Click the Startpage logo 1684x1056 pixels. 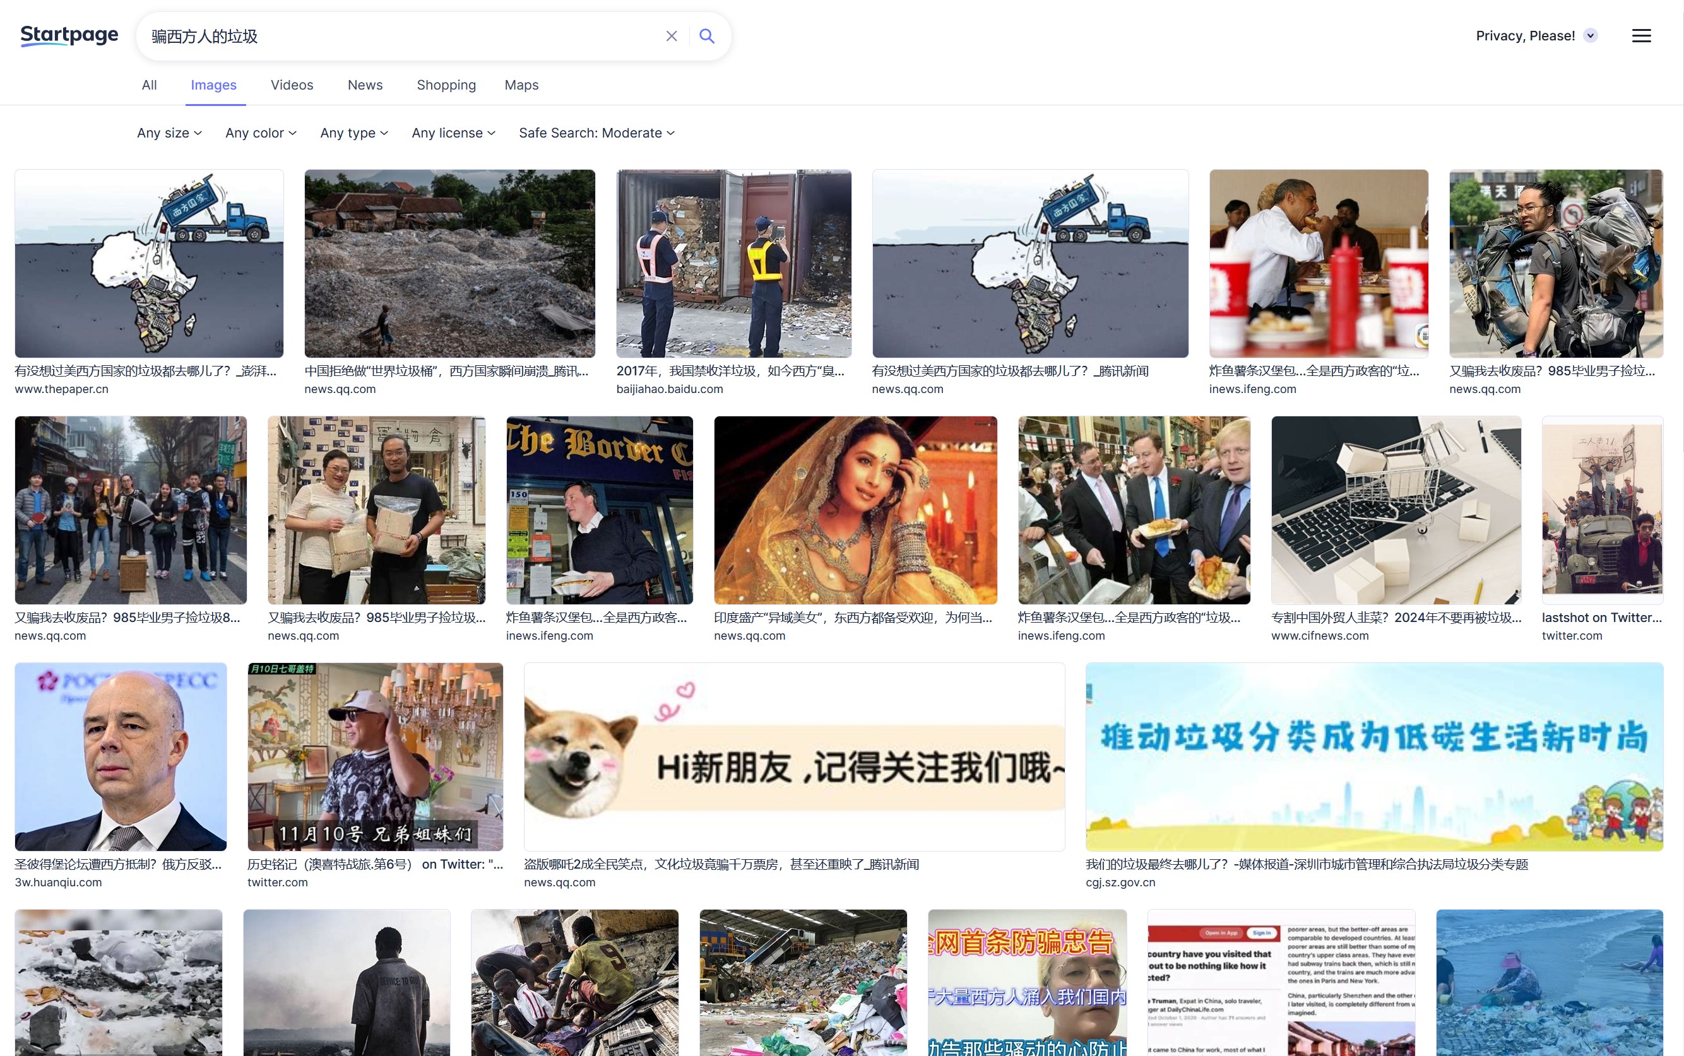click(x=69, y=35)
